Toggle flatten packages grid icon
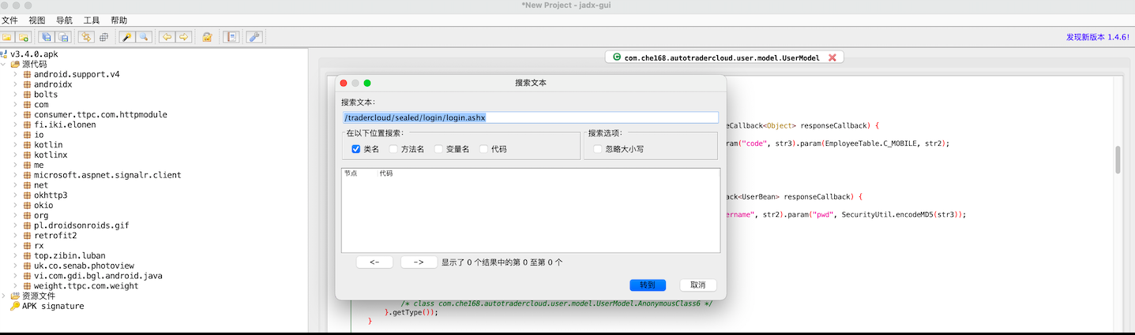 [104, 37]
